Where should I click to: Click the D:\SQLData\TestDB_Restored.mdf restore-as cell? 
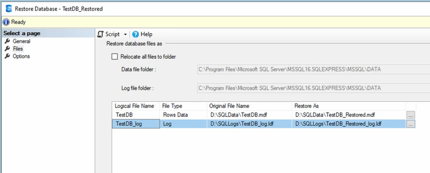click(349, 115)
